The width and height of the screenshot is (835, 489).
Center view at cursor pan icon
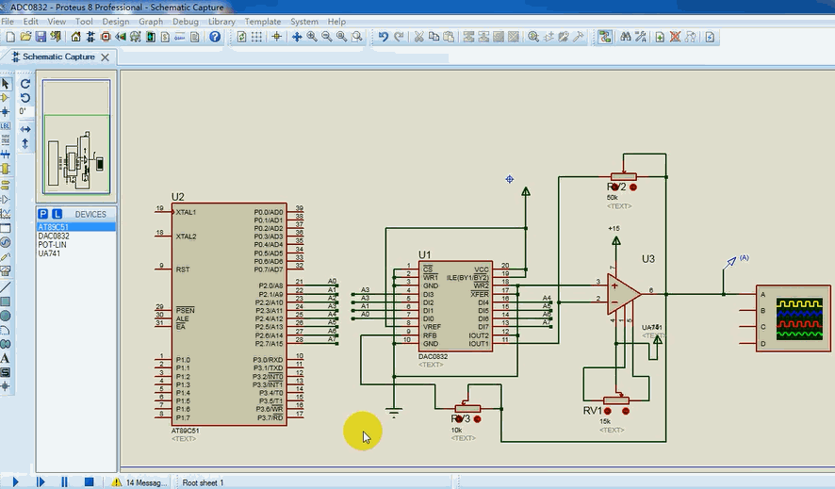(x=297, y=37)
